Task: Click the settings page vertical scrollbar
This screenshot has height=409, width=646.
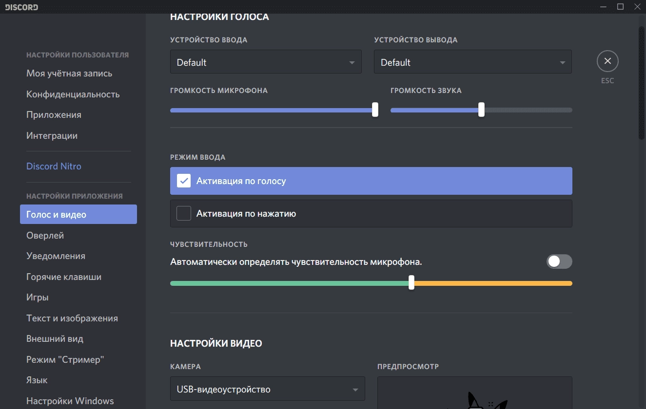Action: (x=642, y=83)
